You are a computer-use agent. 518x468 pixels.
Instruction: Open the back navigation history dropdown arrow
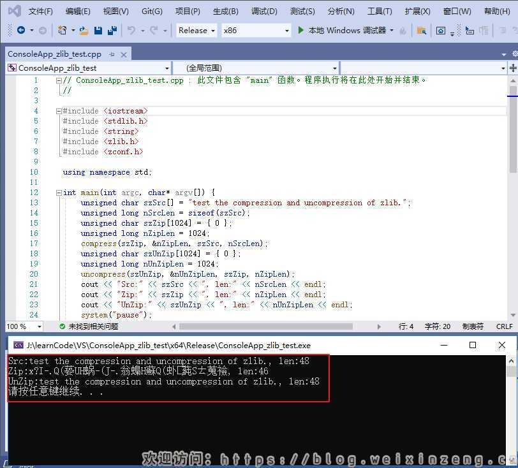(x=32, y=31)
